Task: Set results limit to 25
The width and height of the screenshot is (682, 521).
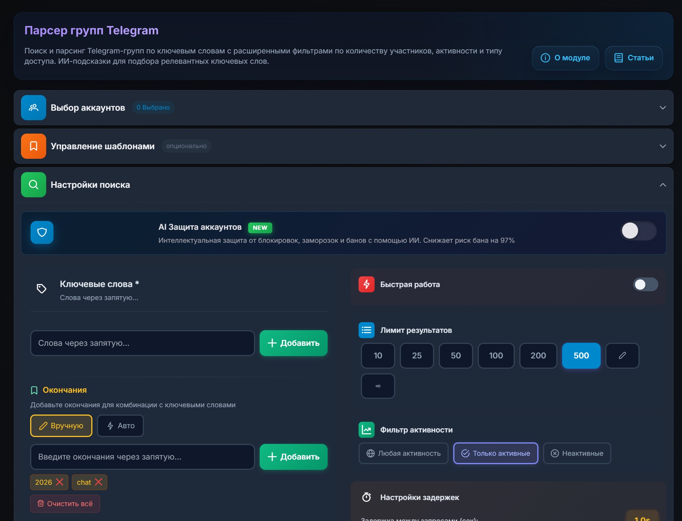Action: point(417,356)
